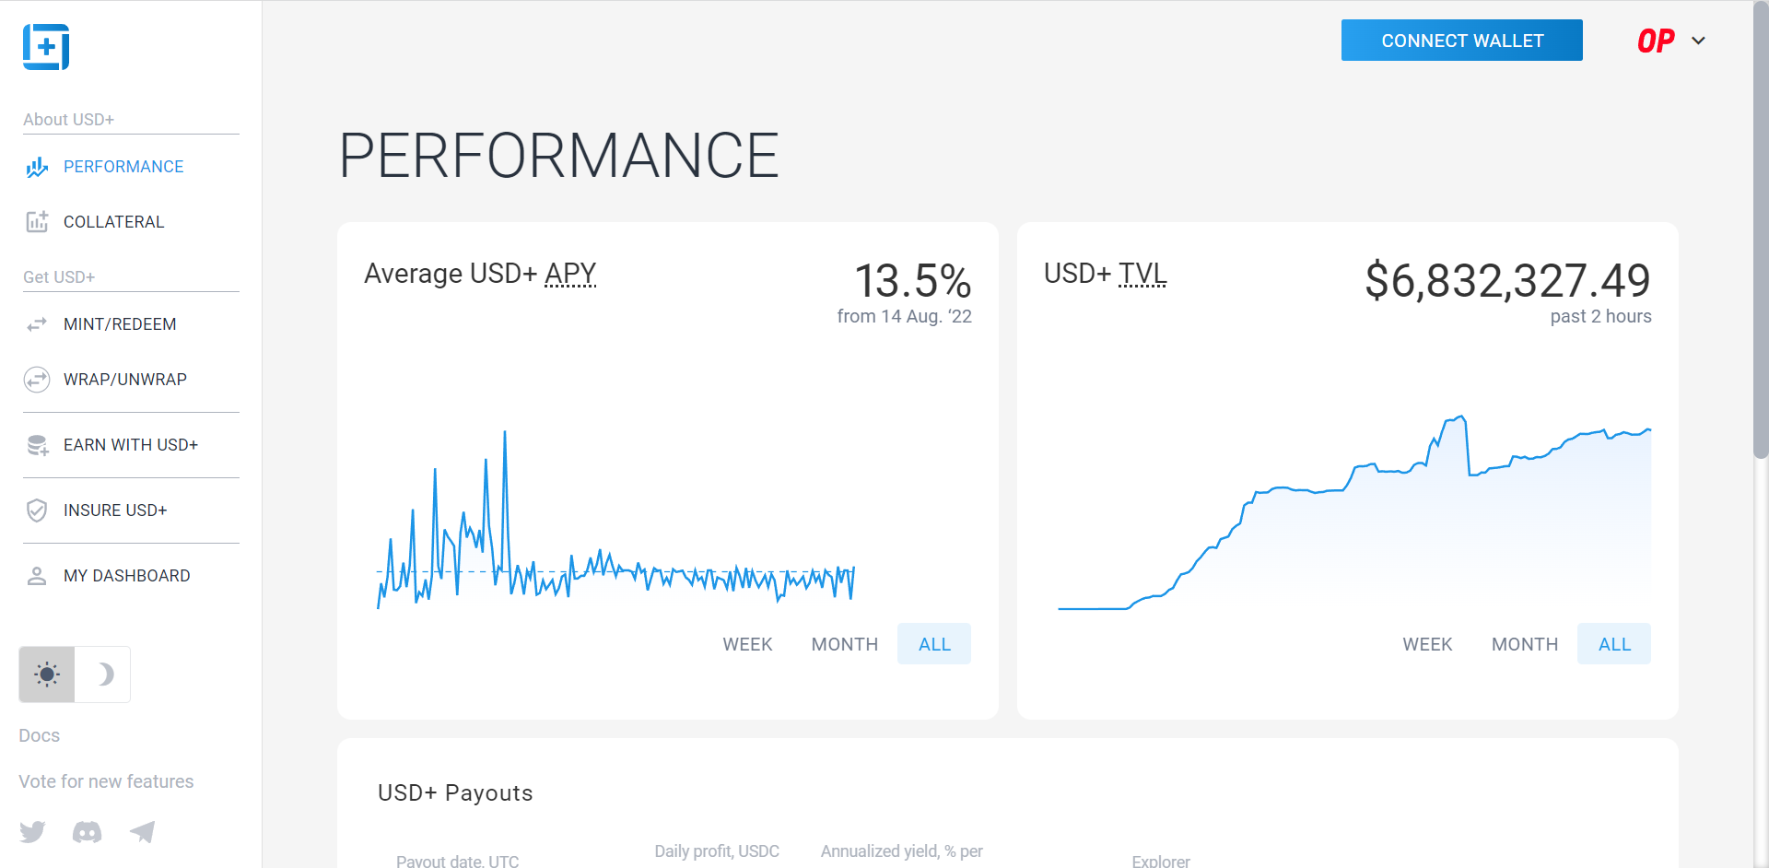Image resolution: width=1769 pixels, height=868 pixels.
Task: Open the TVL underlined term tooltip
Action: coord(1142,274)
